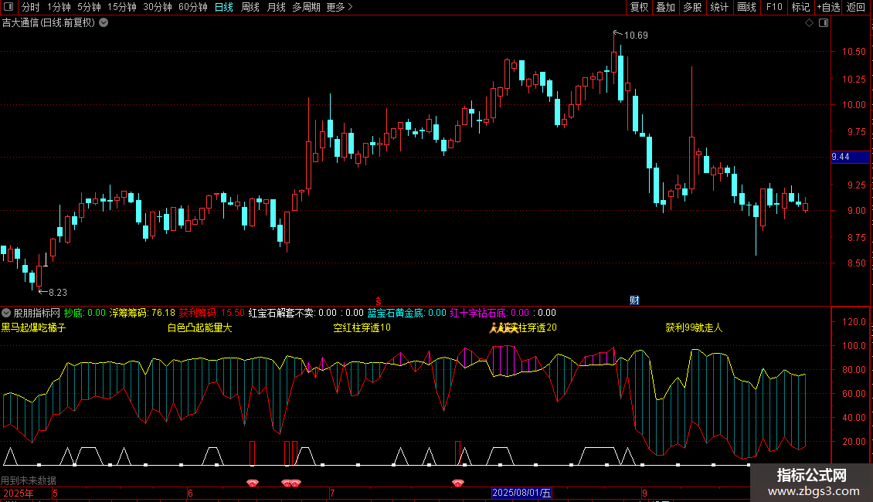Switch to the 月线 monthly chart
This screenshot has height=502, width=873.
click(276, 7)
